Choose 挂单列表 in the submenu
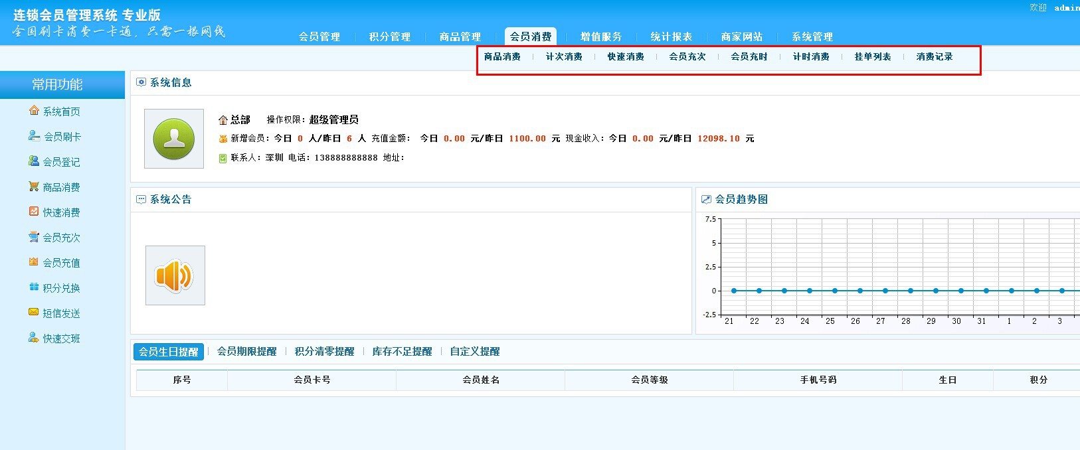The height and width of the screenshot is (450, 1080). (x=873, y=56)
